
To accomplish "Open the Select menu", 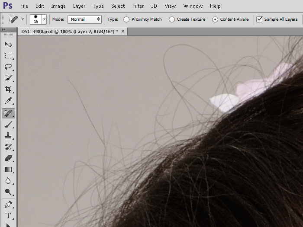I will [118, 6].
